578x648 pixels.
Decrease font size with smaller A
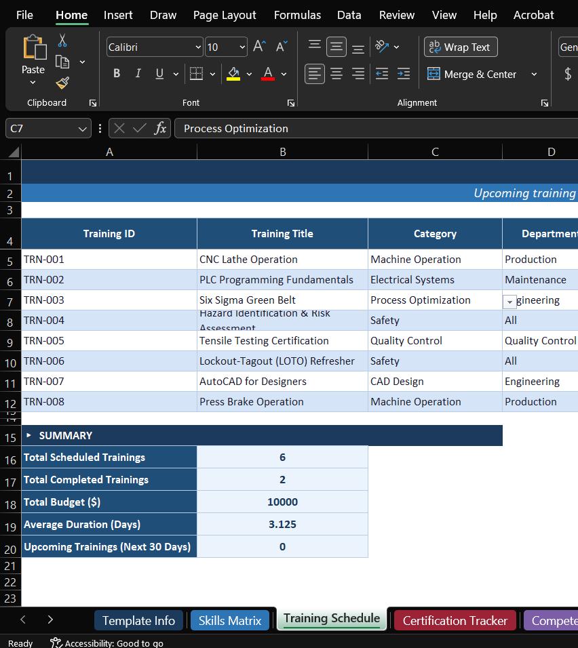pyautogui.click(x=282, y=46)
